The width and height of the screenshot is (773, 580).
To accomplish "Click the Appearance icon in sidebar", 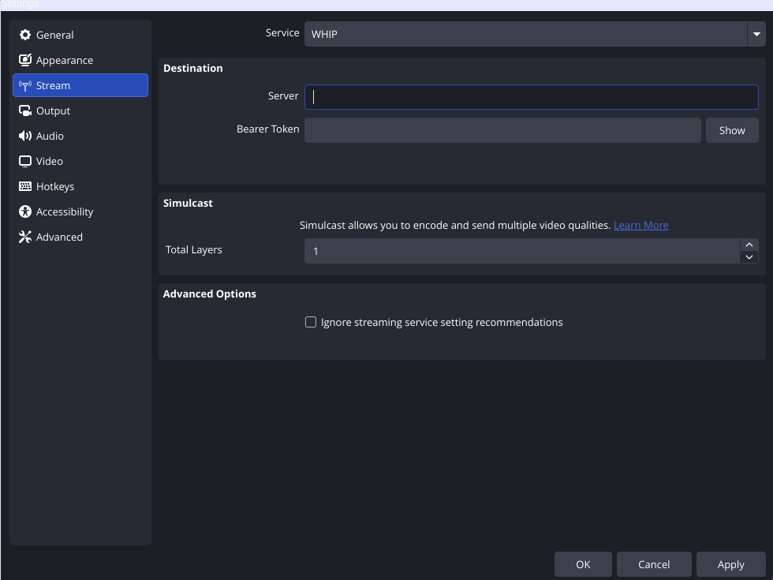I will 25,60.
